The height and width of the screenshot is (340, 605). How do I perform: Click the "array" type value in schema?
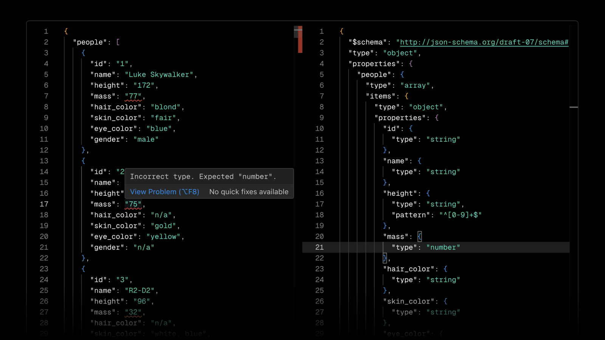tap(415, 86)
